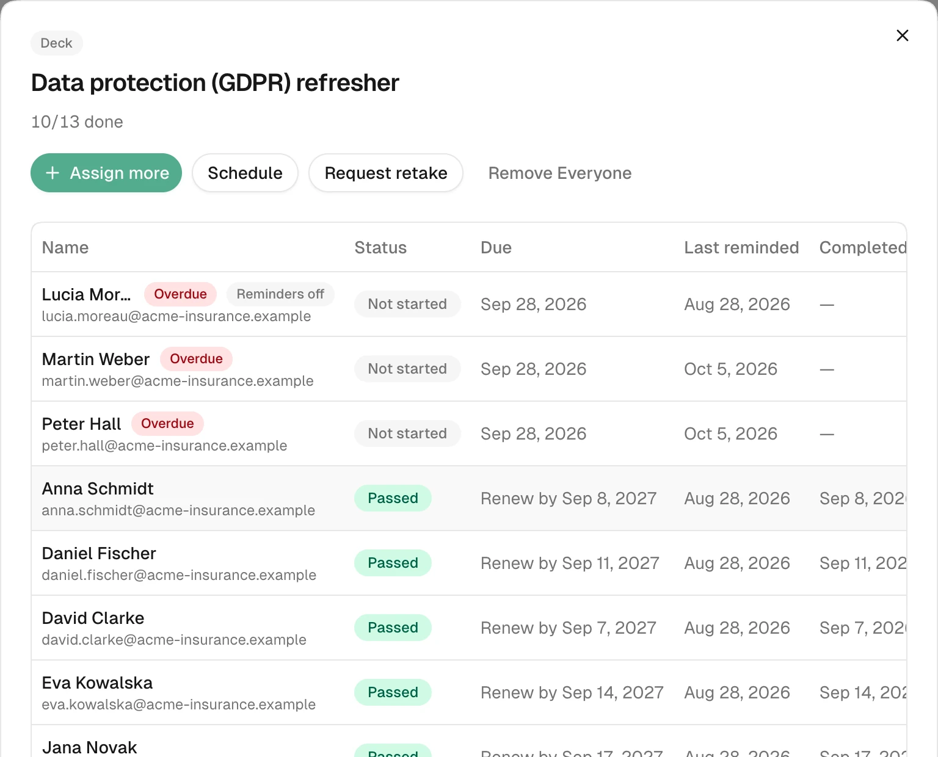
Task: Click the Assign more button
Action: pos(106,173)
